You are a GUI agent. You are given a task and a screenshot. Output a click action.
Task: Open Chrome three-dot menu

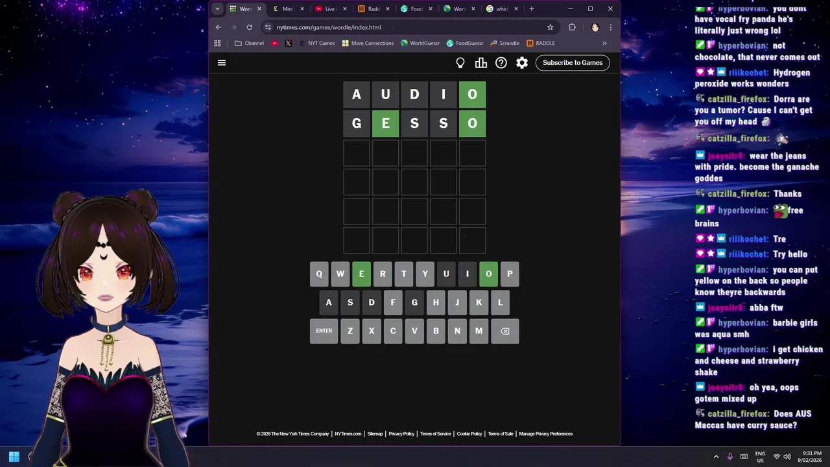click(610, 27)
